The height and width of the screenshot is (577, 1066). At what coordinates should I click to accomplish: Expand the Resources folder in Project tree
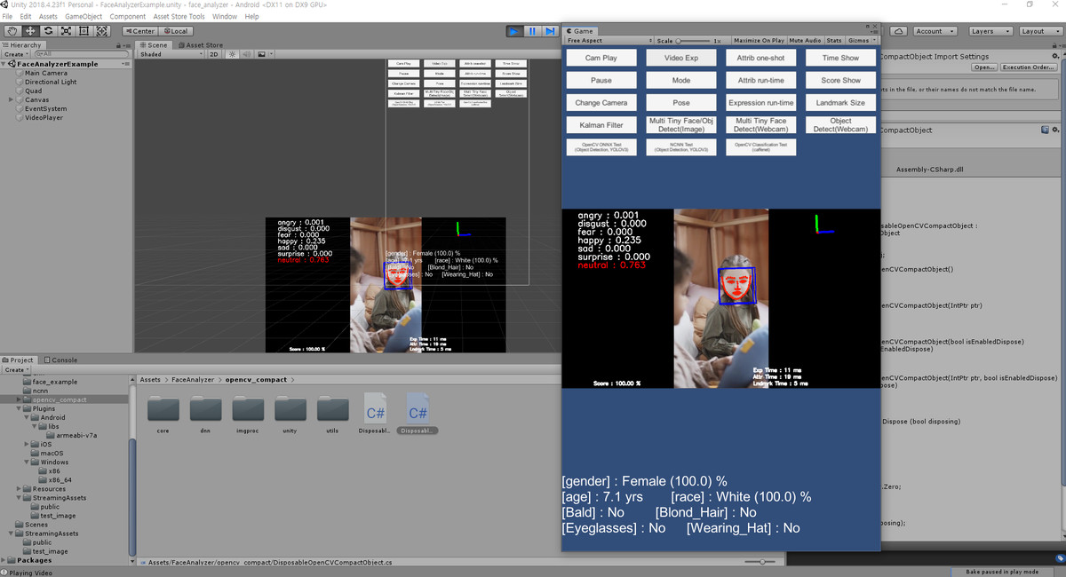pyautogui.click(x=20, y=489)
